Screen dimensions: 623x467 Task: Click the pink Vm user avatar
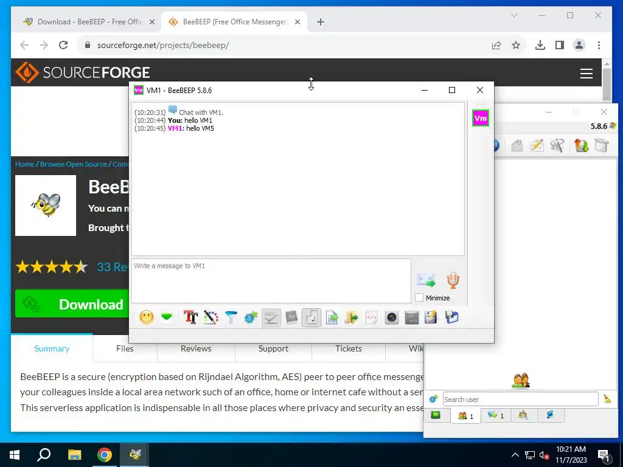tap(481, 118)
